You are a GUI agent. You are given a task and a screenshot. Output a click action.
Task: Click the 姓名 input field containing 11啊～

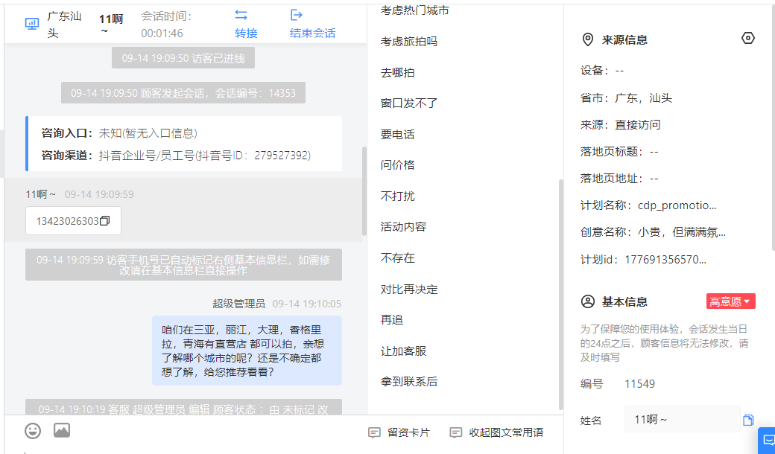(x=682, y=420)
